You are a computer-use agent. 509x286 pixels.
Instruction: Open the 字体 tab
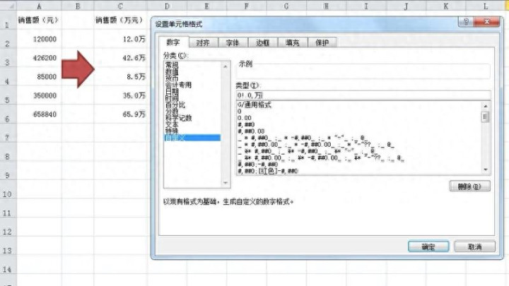tap(233, 43)
